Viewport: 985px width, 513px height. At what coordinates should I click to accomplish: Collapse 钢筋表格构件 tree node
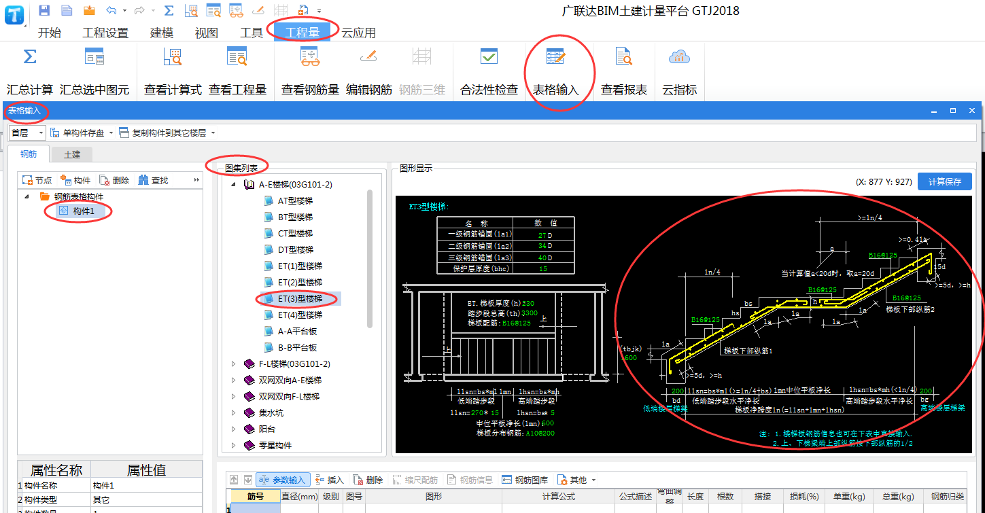27,196
